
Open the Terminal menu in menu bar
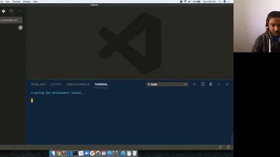(16, 2)
